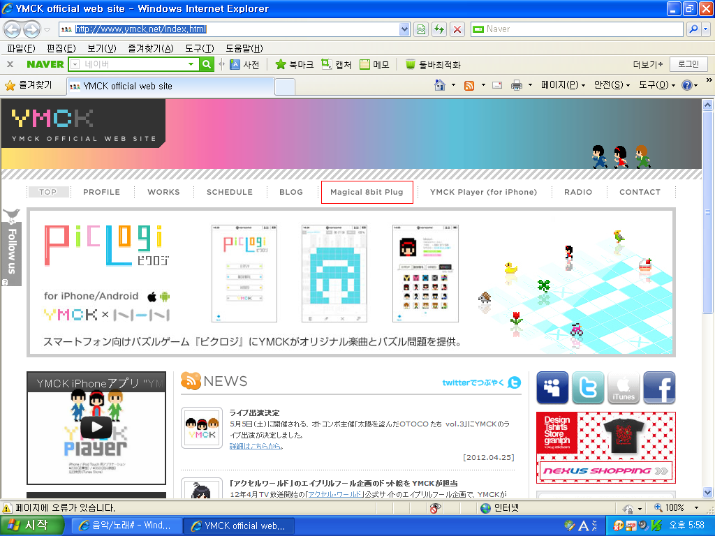The height and width of the screenshot is (536, 715).
Task: Refresh the page with the green arrows icon
Action: (439, 29)
